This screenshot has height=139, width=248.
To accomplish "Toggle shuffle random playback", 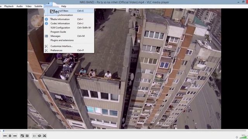I will coord(45,136).
